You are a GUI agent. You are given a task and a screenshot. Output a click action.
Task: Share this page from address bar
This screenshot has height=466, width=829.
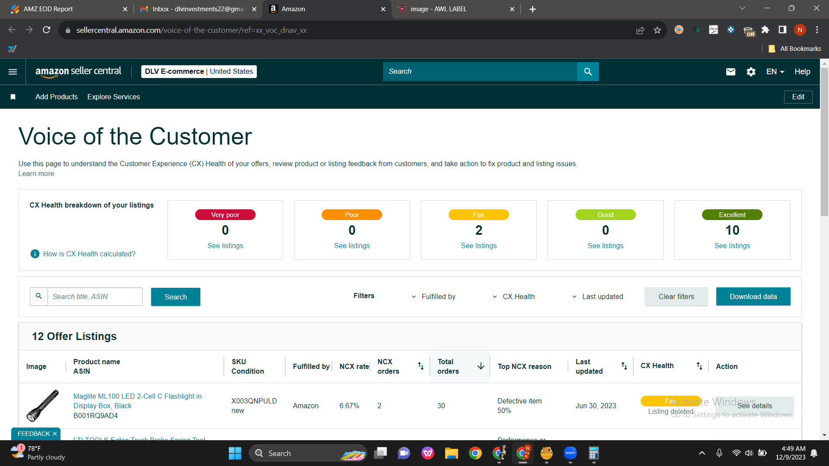[640, 30]
